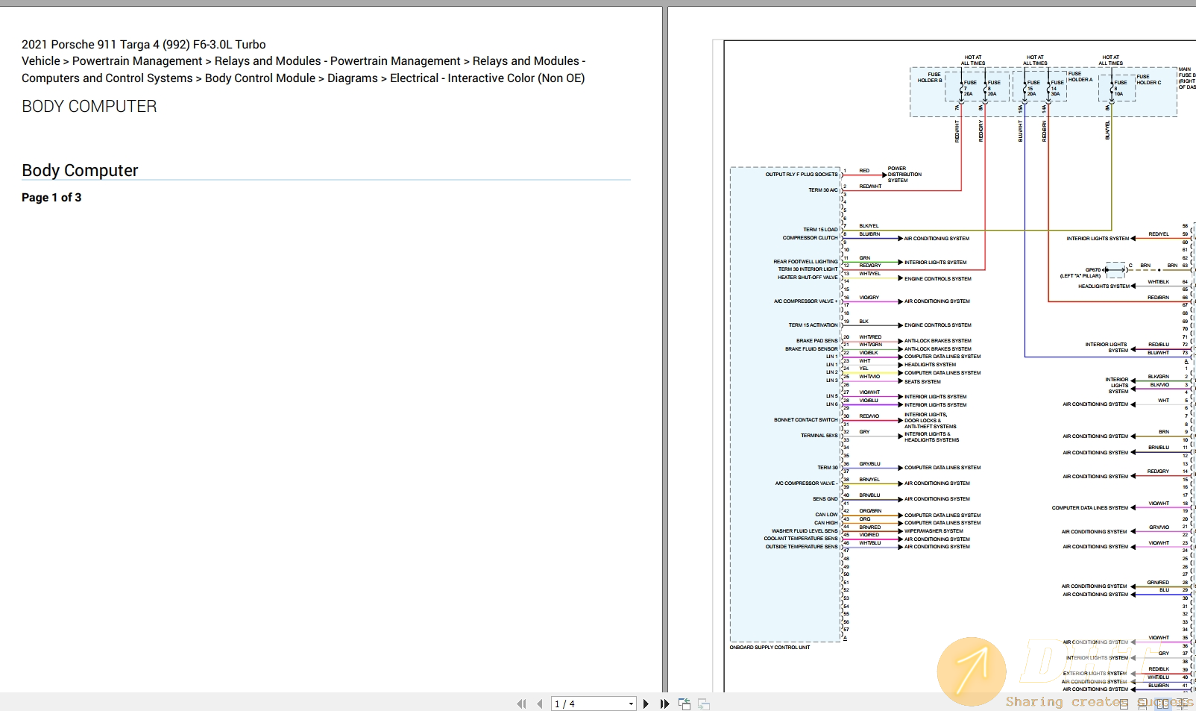This screenshot has width=1196, height=711.
Task: Go to the previous page
Action: point(539,704)
